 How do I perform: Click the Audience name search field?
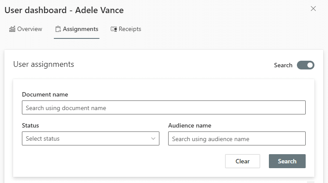(x=237, y=138)
